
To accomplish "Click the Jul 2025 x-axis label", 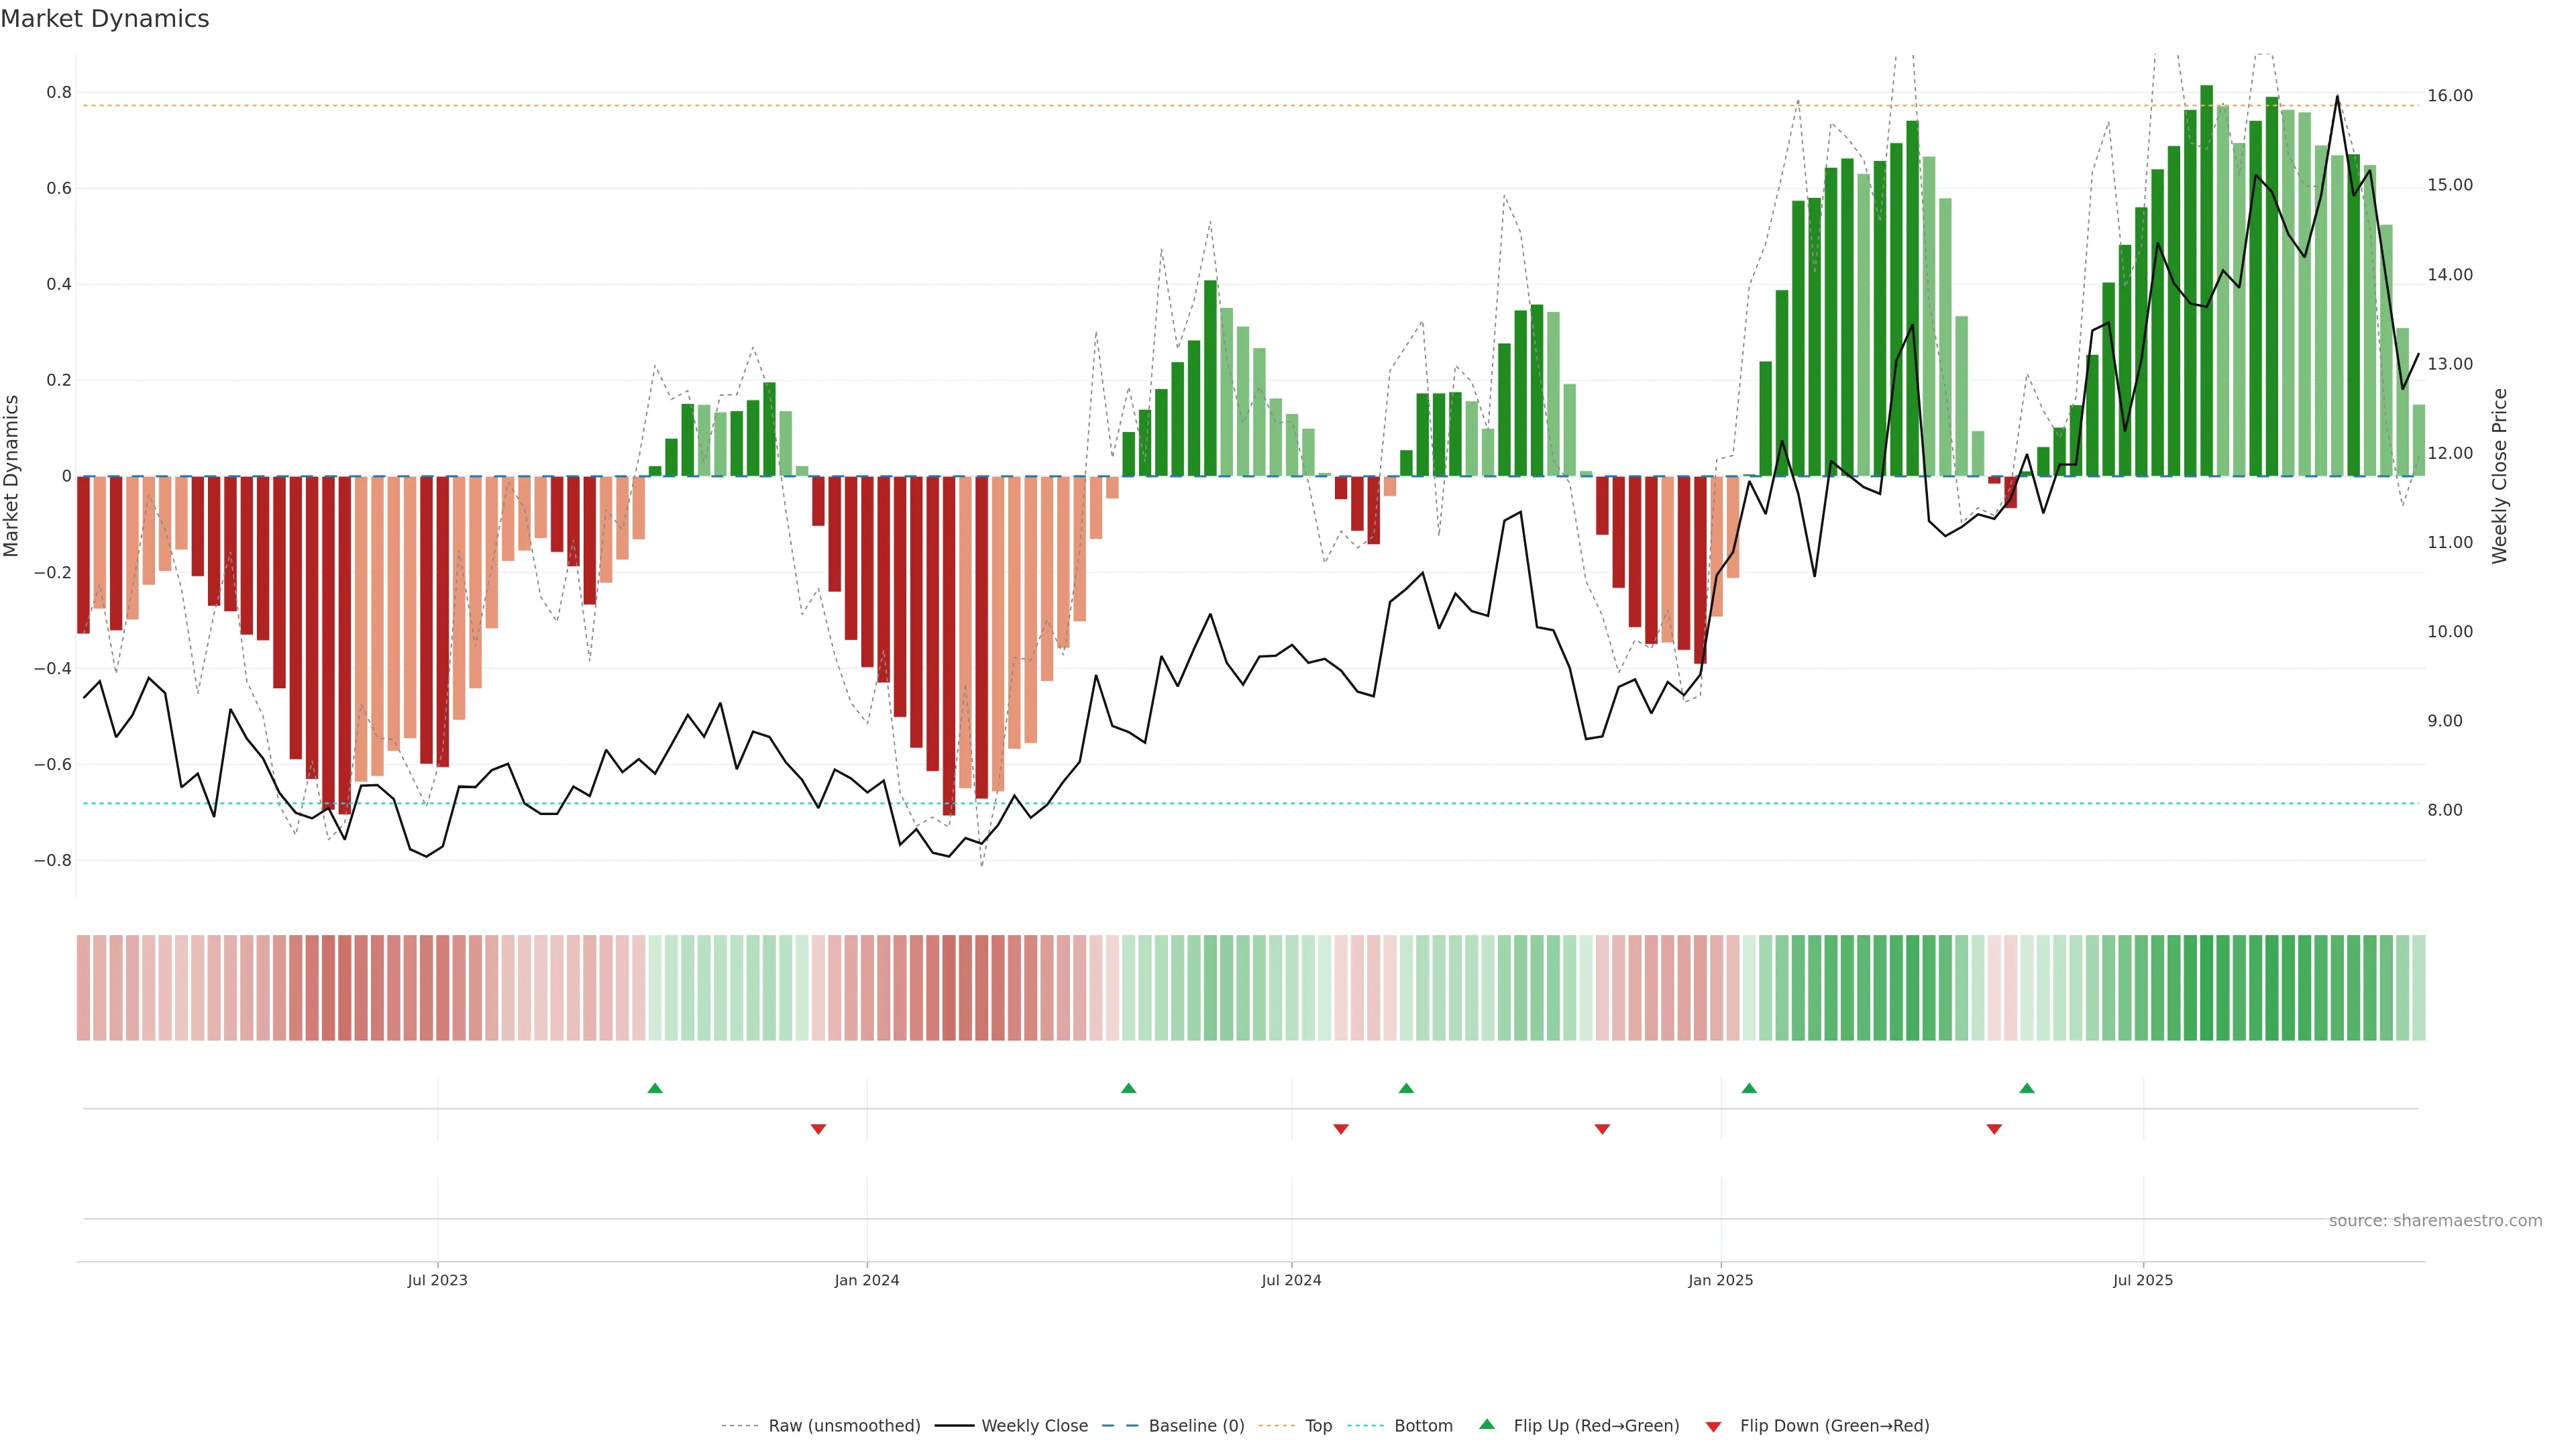I will coord(2142,1280).
